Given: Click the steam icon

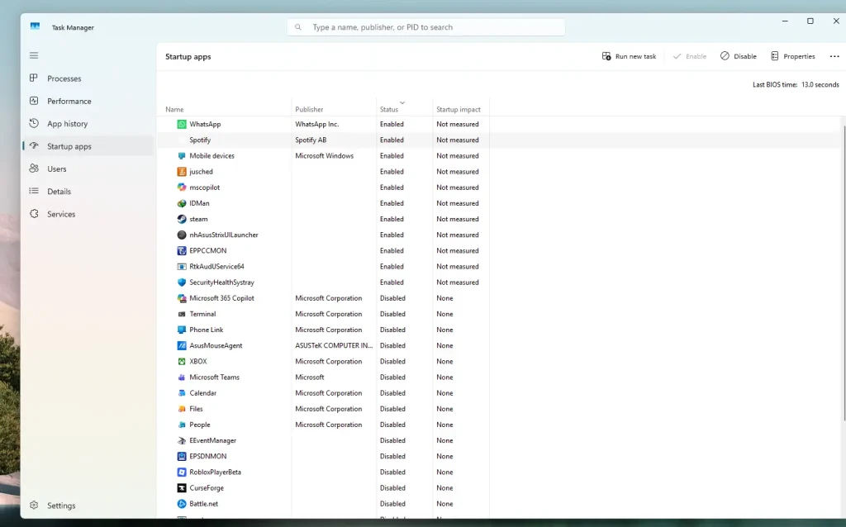Looking at the screenshot, I should pyautogui.click(x=182, y=219).
